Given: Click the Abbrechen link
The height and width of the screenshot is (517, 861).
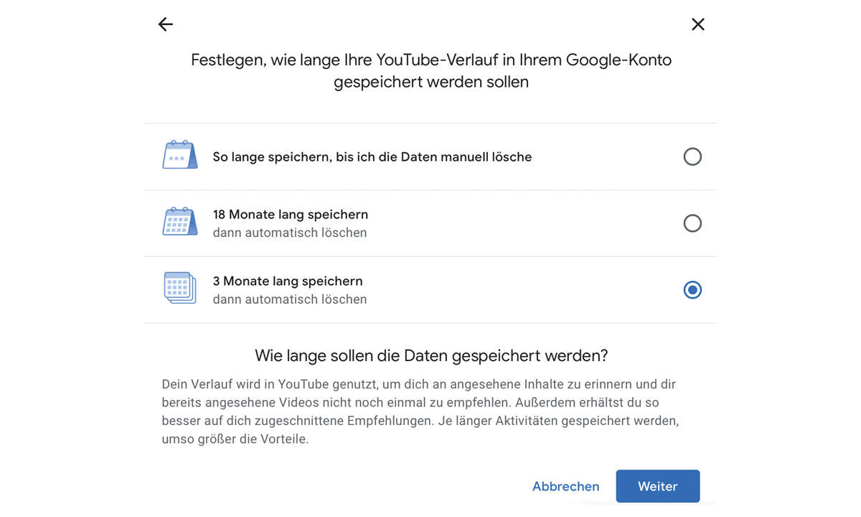Looking at the screenshot, I should [566, 486].
